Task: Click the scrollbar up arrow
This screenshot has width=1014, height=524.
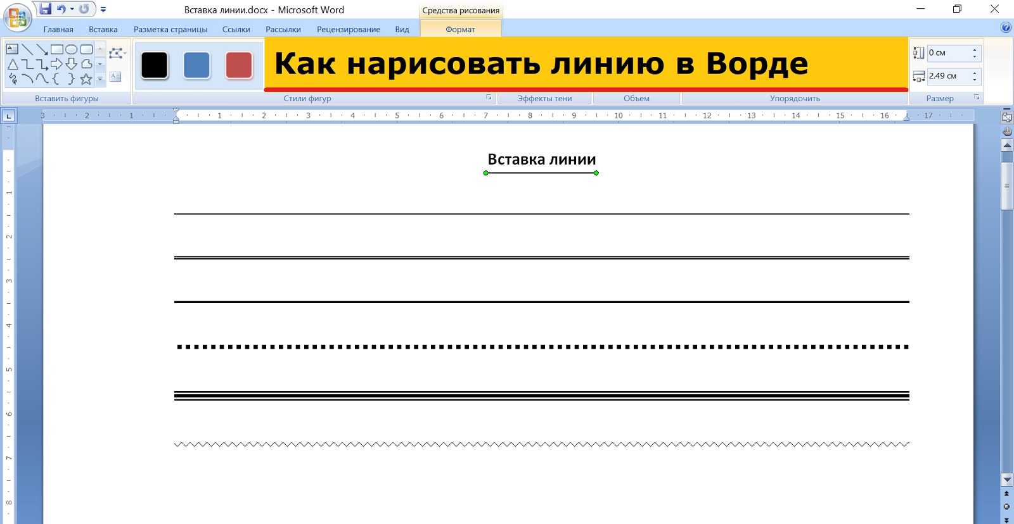Action: 1006,146
